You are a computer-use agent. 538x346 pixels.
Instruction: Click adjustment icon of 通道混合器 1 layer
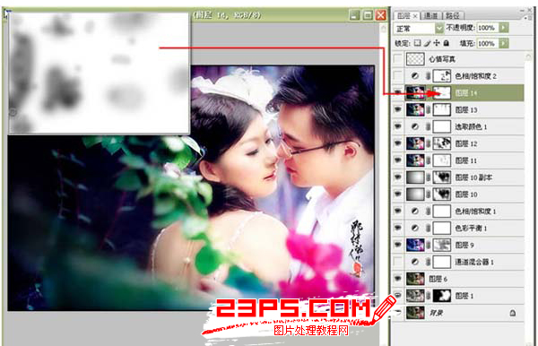pyautogui.click(x=415, y=262)
